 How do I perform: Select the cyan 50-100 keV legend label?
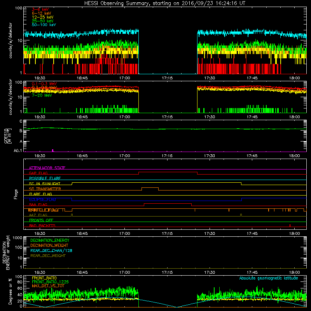[x=44, y=25]
